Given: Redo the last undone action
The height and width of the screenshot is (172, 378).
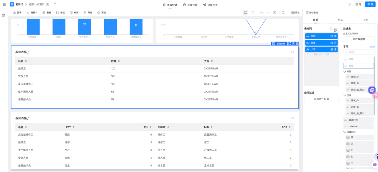Looking at the screenshot, I should (x=268, y=13).
